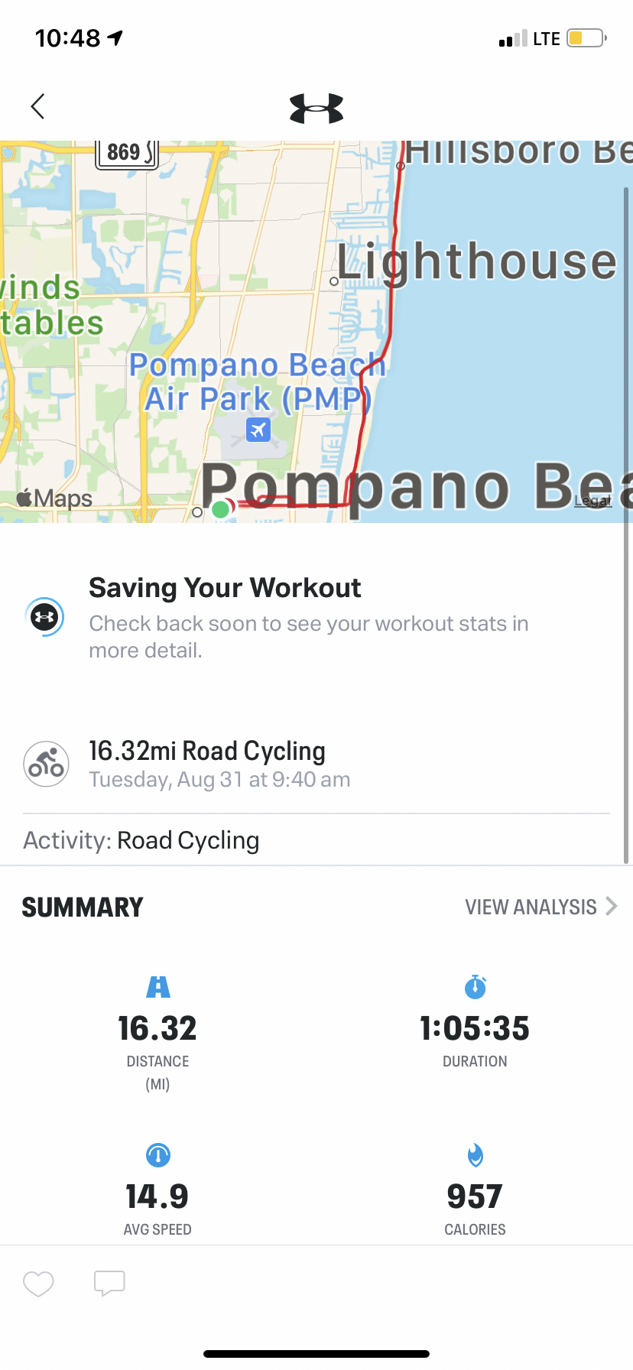Viewport: 633px width, 1370px height.
Task: Tap the green start marker on map
Action: point(220,509)
